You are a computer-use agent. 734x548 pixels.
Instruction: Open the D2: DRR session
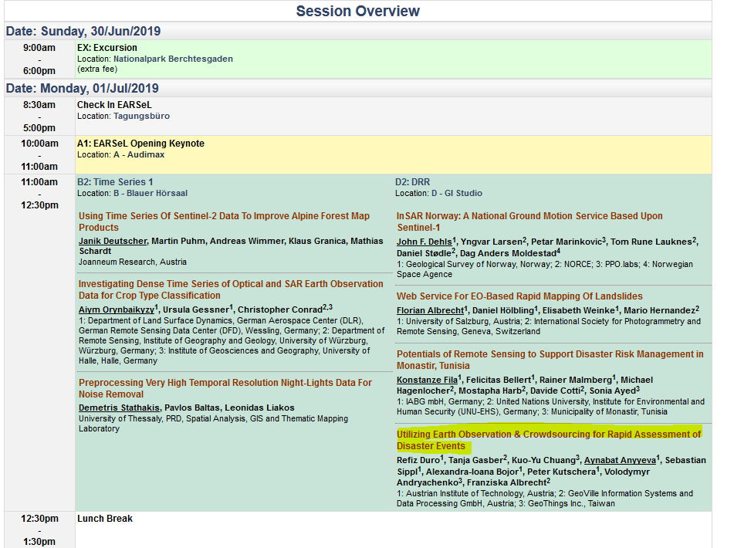click(x=412, y=182)
